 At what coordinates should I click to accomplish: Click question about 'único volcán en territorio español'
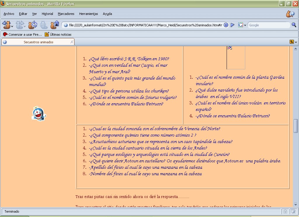(241, 106)
